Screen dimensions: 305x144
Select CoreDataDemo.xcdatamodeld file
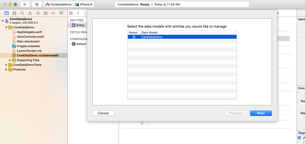click(34, 55)
